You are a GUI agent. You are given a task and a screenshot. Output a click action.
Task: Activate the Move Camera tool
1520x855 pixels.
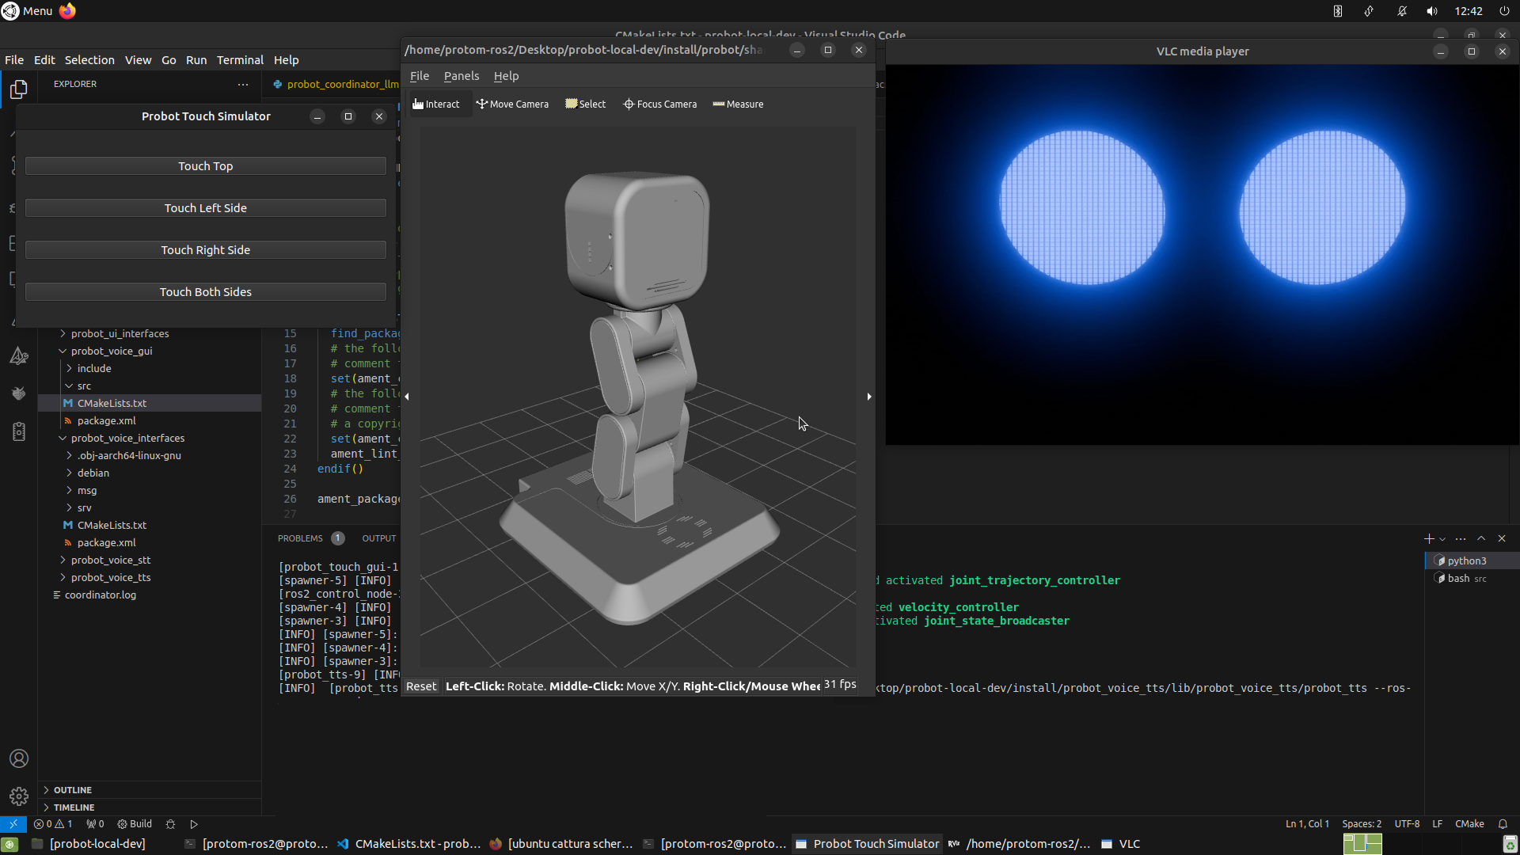(512, 104)
